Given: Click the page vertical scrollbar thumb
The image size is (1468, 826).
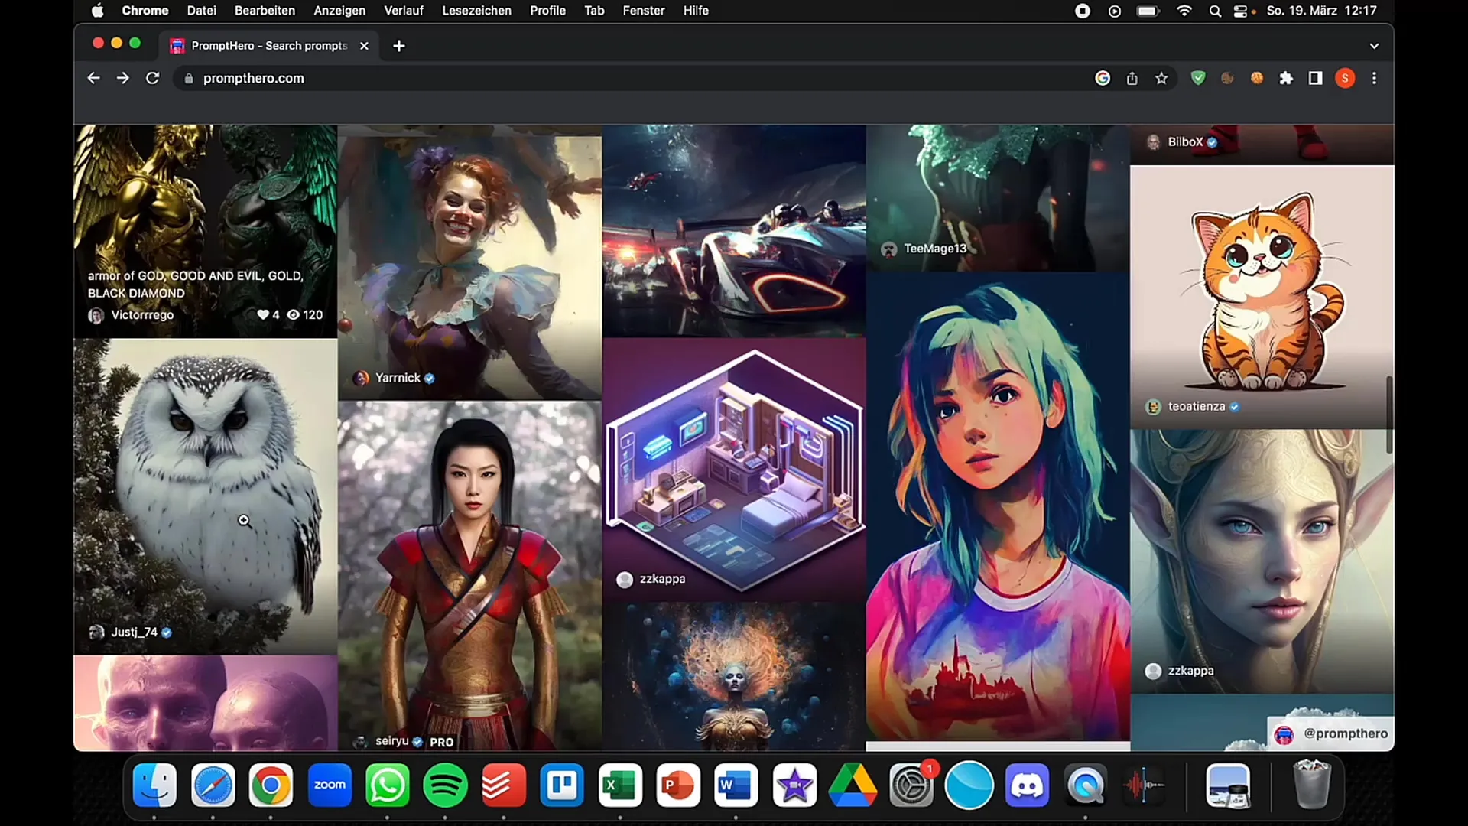Looking at the screenshot, I should [x=1389, y=414].
